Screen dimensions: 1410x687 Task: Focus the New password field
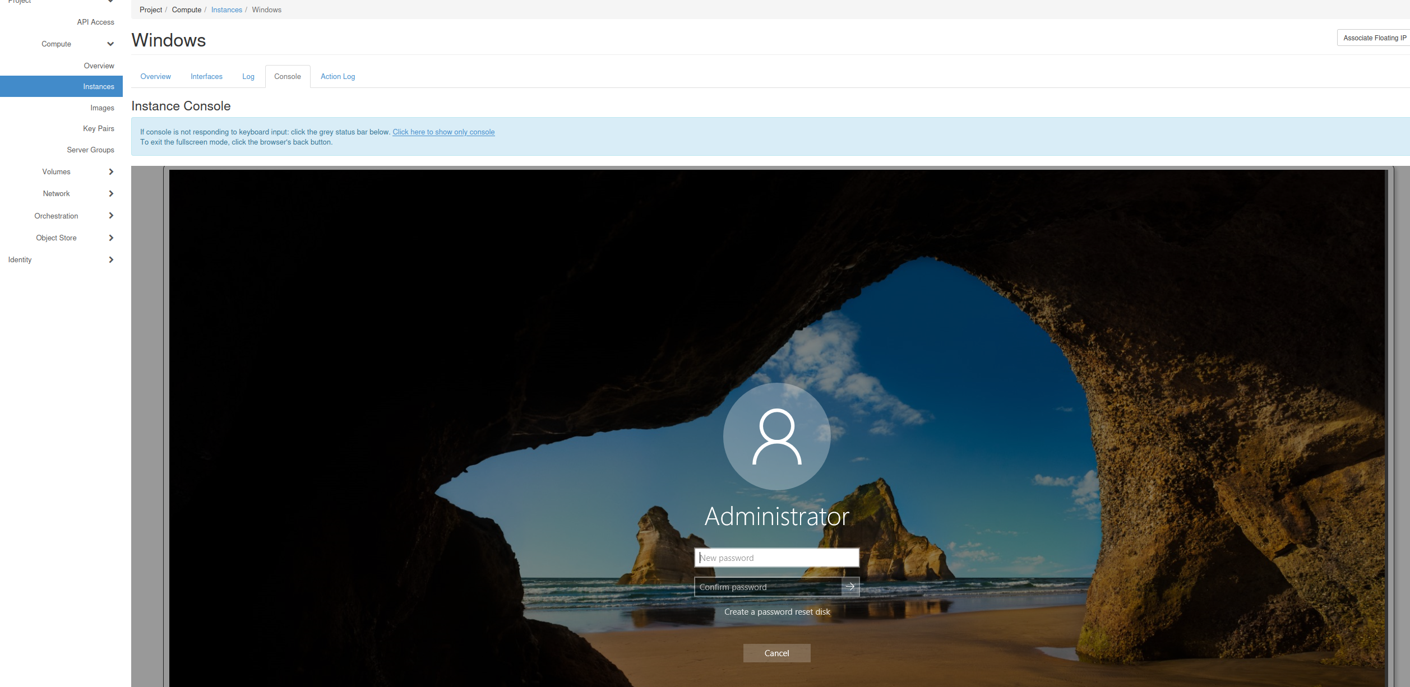776,558
